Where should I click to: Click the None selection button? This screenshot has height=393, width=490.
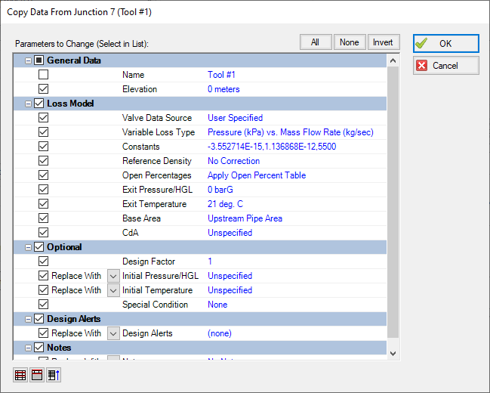349,42
